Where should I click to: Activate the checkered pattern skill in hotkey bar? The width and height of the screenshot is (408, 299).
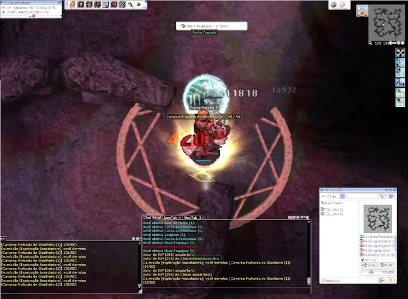(122, 4)
